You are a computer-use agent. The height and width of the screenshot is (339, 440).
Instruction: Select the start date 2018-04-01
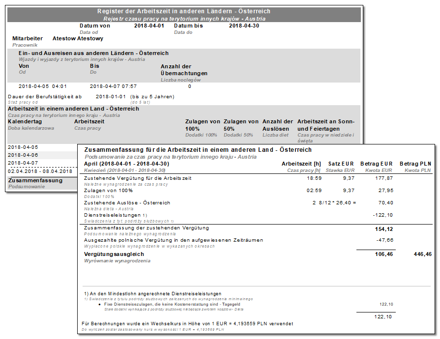tap(149, 26)
